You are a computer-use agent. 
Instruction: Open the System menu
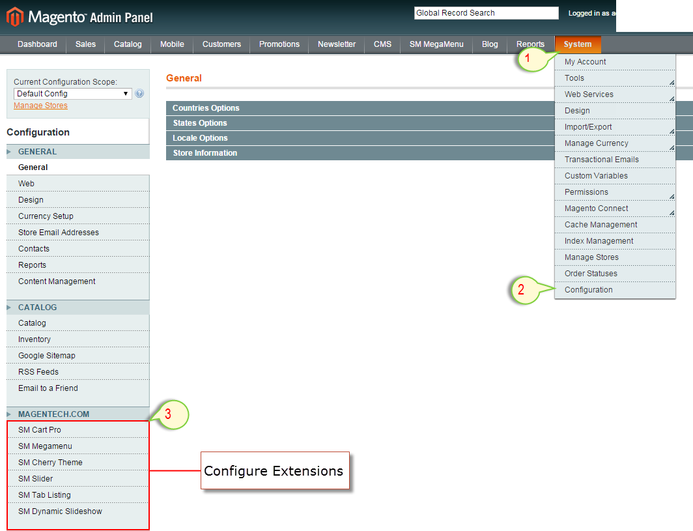[x=578, y=44]
